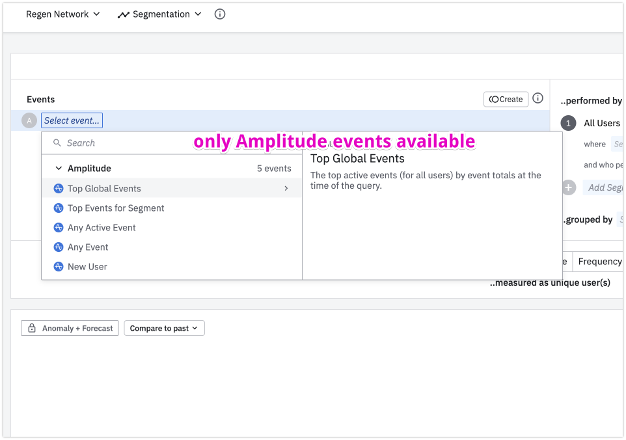
Task: Select Top Global Events
Action: 172,189
